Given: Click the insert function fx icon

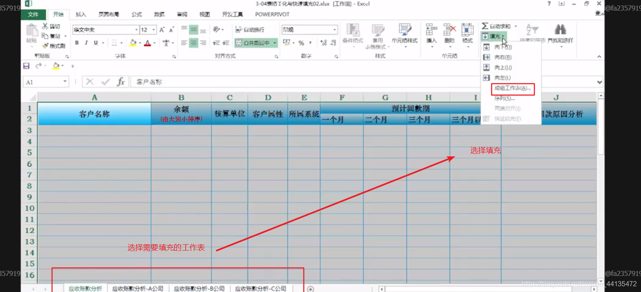Looking at the screenshot, I should pos(121,82).
